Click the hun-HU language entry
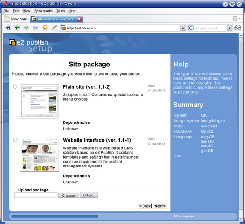The height and width of the screenshot is (224, 245). click(x=207, y=141)
